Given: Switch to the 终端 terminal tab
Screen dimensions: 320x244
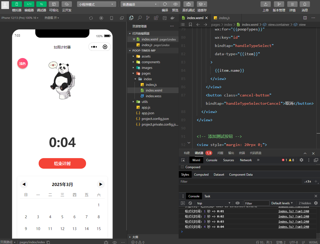Looking at the screenshot, I should 242,153.
